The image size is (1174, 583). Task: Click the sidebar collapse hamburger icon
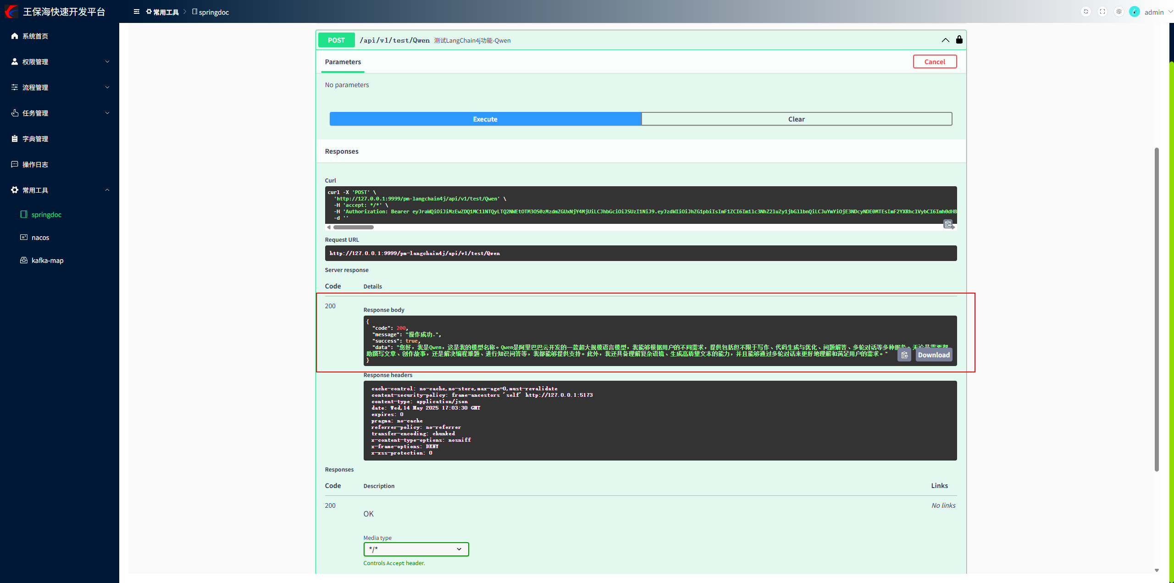point(136,12)
